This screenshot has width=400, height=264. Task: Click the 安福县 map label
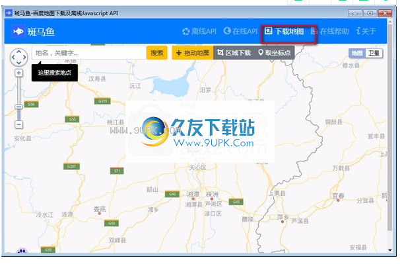358,247
